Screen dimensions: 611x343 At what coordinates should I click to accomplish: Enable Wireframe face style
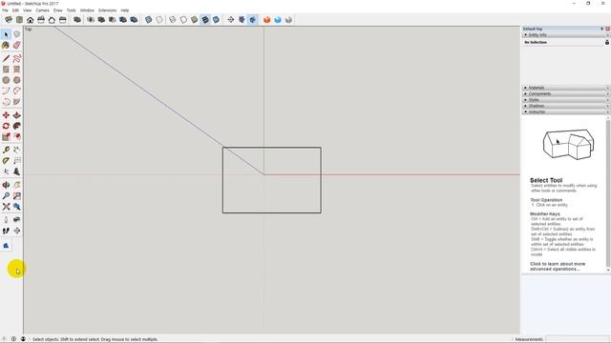173,20
